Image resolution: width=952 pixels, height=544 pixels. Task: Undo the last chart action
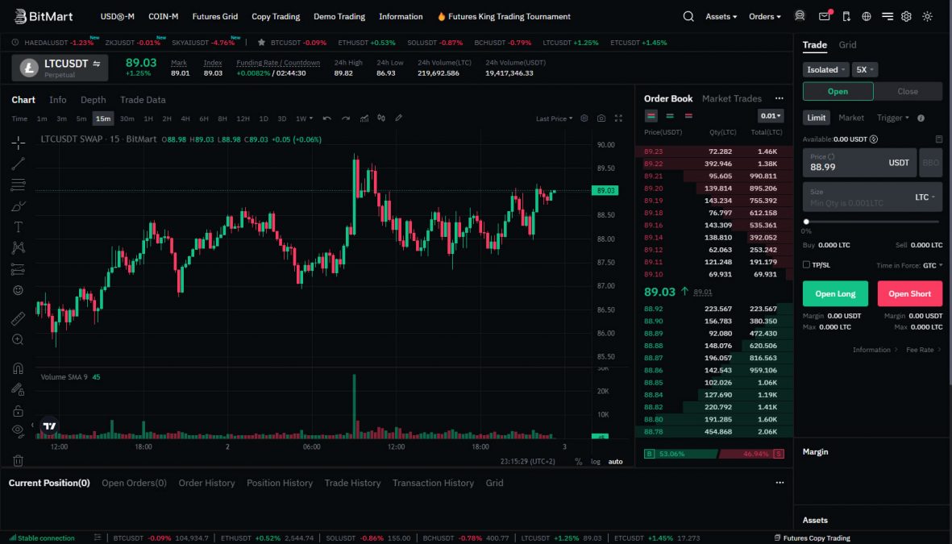(326, 118)
